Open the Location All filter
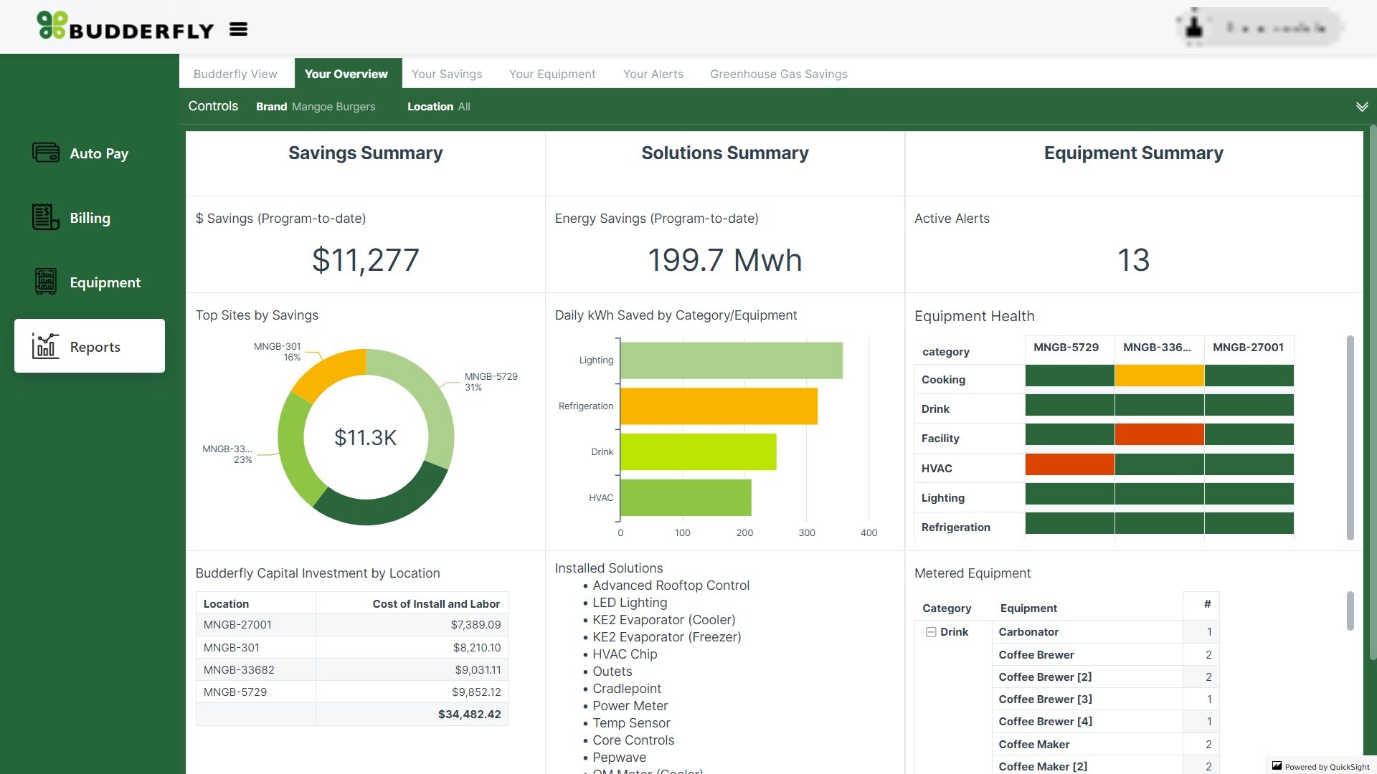Screen dimensions: 1377x774 coord(438,107)
